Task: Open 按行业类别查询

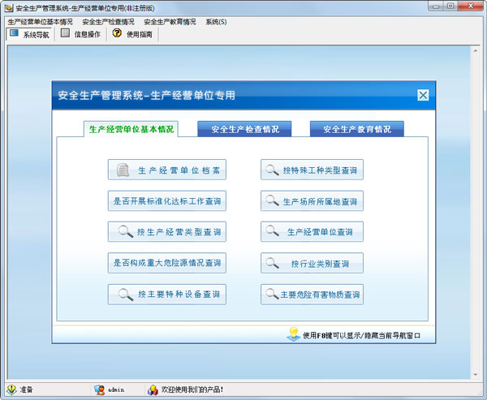Action: click(x=312, y=263)
